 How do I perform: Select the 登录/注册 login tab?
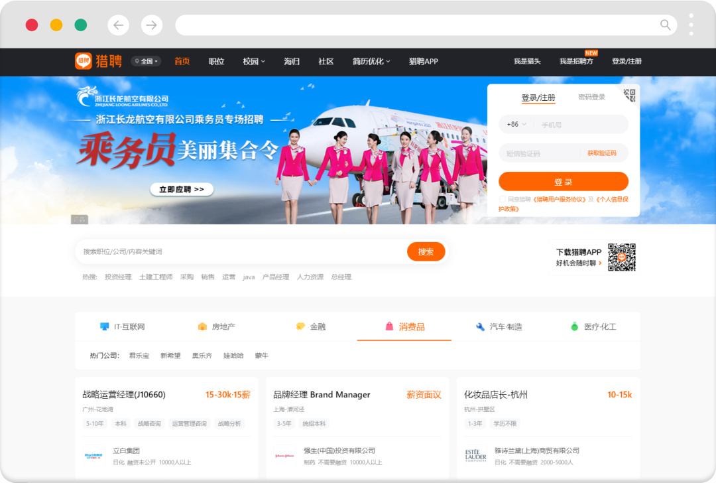pos(538,98)
